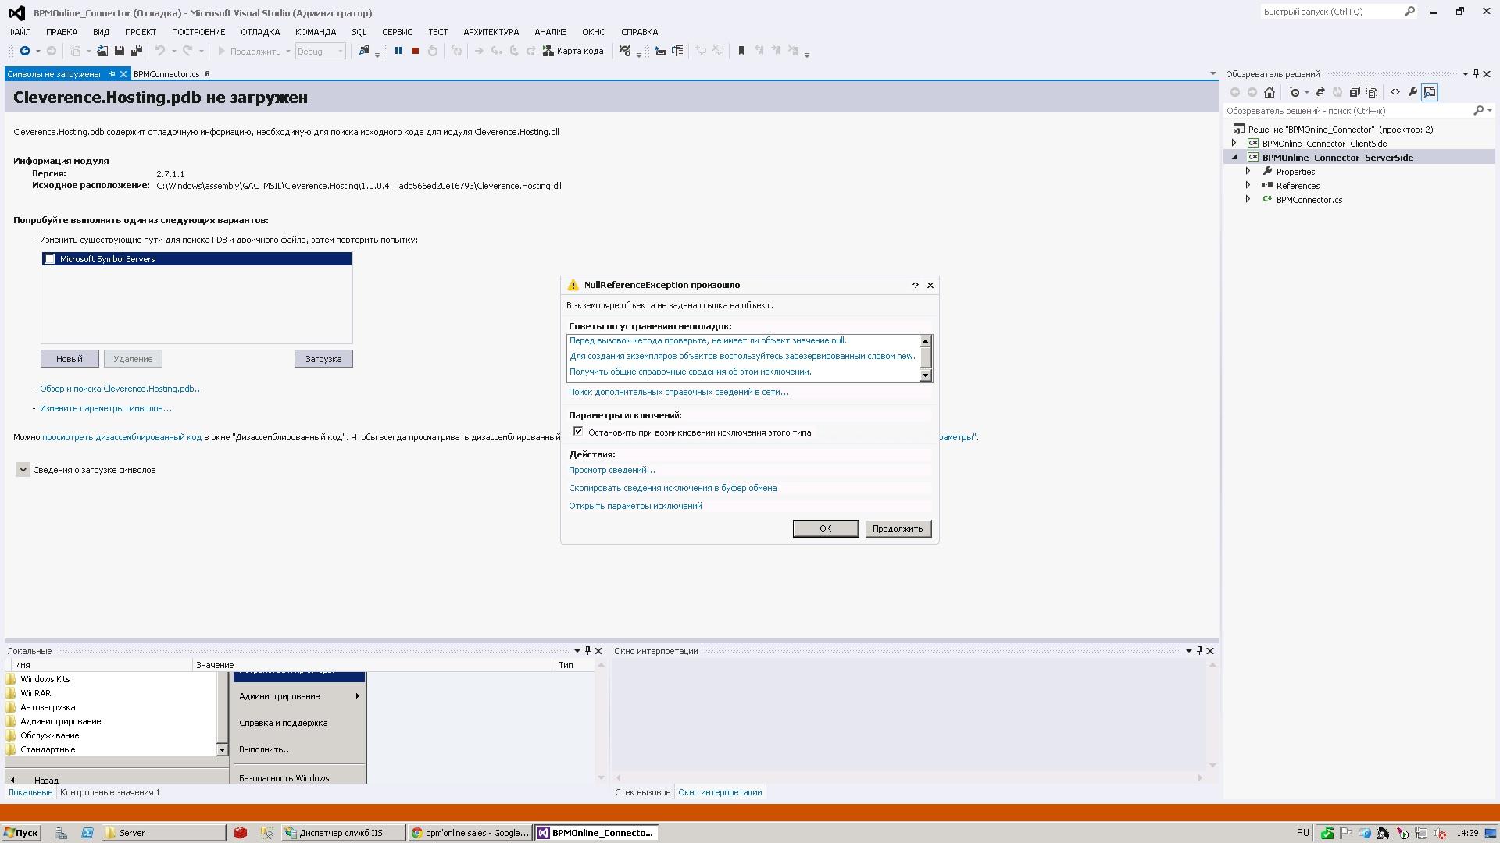
Task: Open the Debug configuration dropdown
Action: tap(320, 52)
